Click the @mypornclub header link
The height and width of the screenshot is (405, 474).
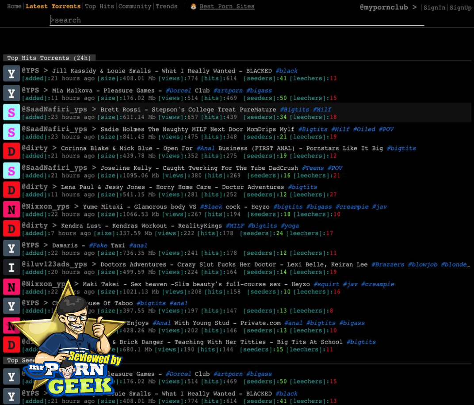383,7
